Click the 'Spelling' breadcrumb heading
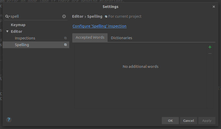Viewport: 221px width, 129px height. (x=95, y=16)
